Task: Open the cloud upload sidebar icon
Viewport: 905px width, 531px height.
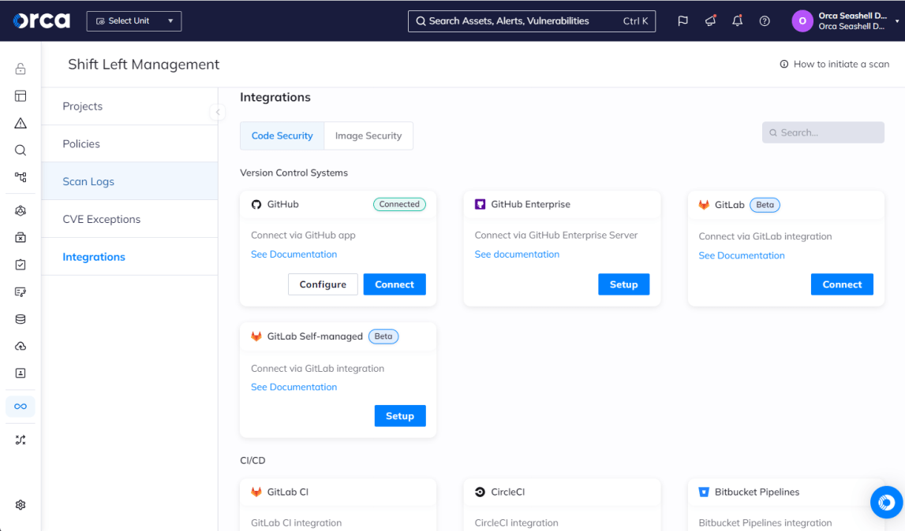Action: 21,346
